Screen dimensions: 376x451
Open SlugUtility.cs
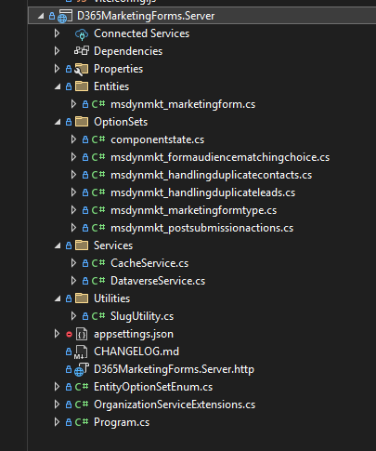tap(142, 316)
